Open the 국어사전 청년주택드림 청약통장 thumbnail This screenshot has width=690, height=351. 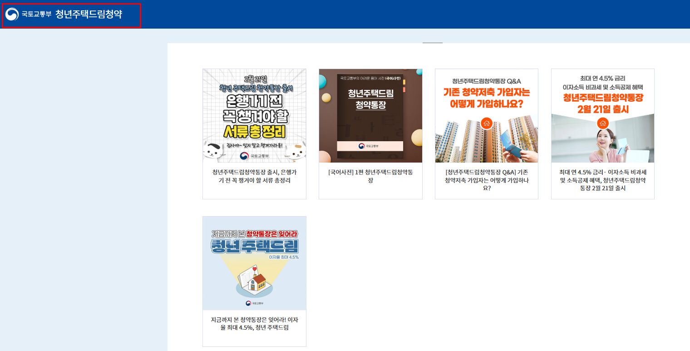[x=370, y=116]
